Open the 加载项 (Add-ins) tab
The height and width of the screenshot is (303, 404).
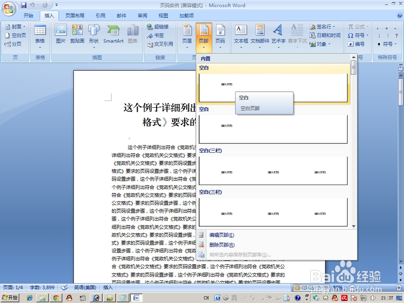[x=187, y=16]
